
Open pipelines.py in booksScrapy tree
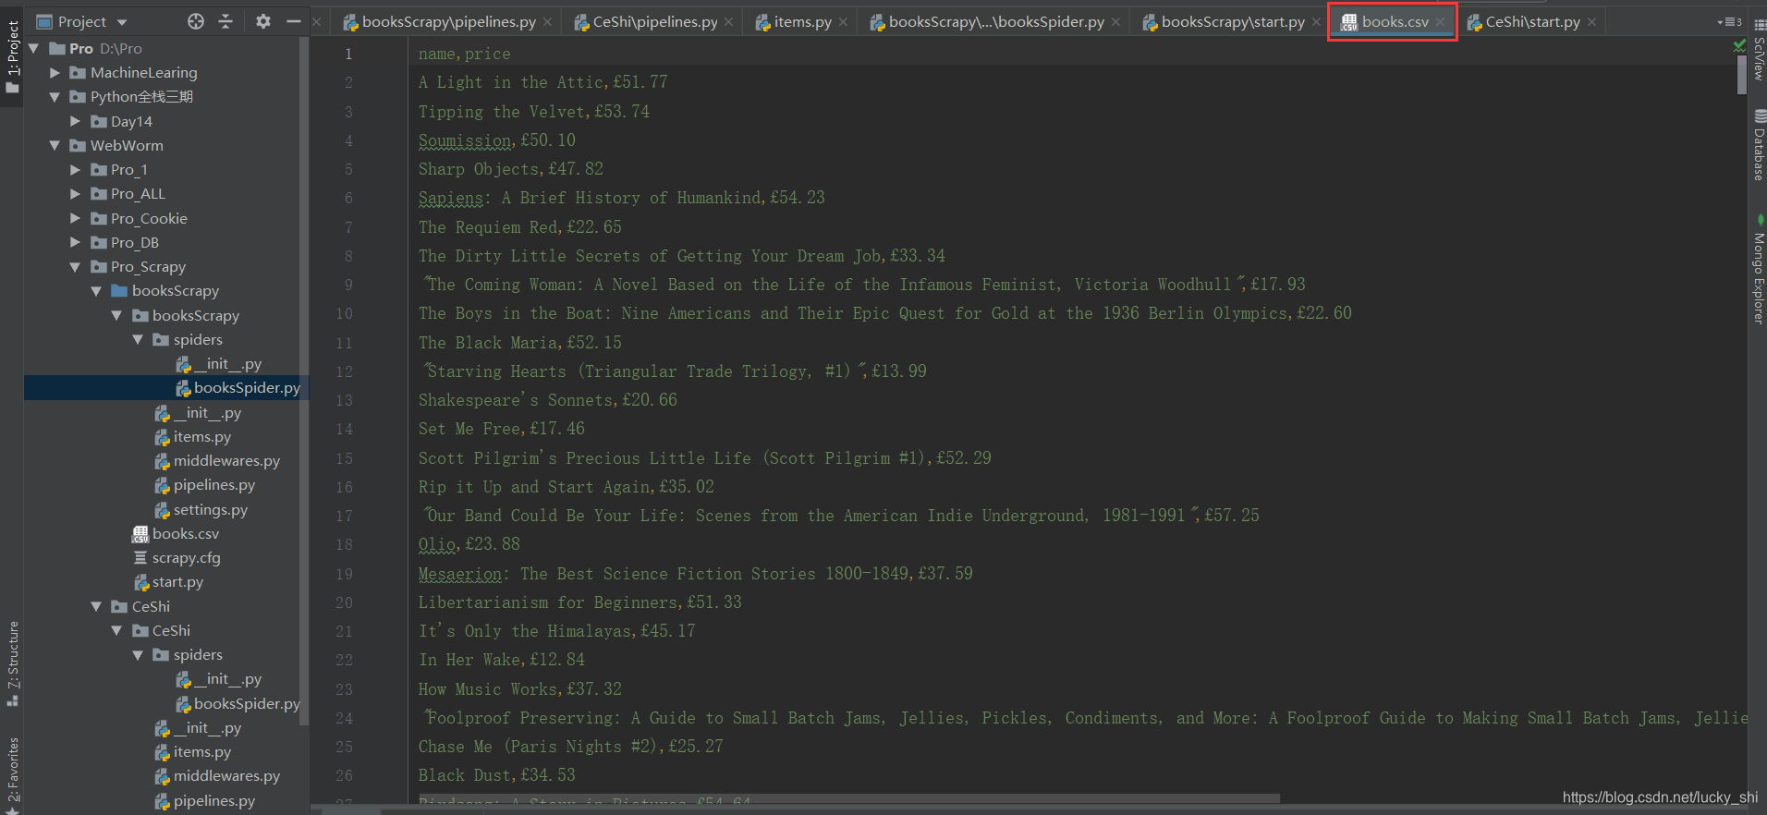pos(204,484)
